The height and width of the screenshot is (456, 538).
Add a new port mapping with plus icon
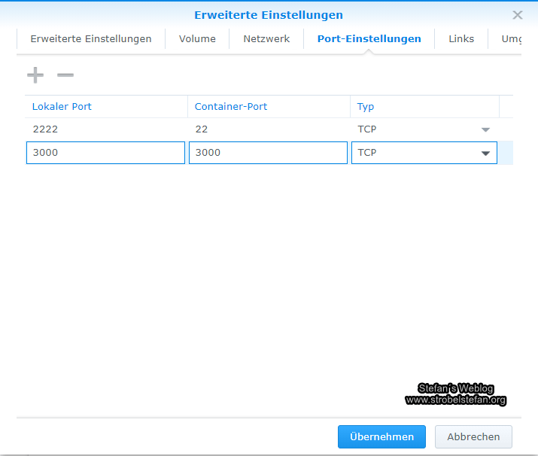pos(35,75)
